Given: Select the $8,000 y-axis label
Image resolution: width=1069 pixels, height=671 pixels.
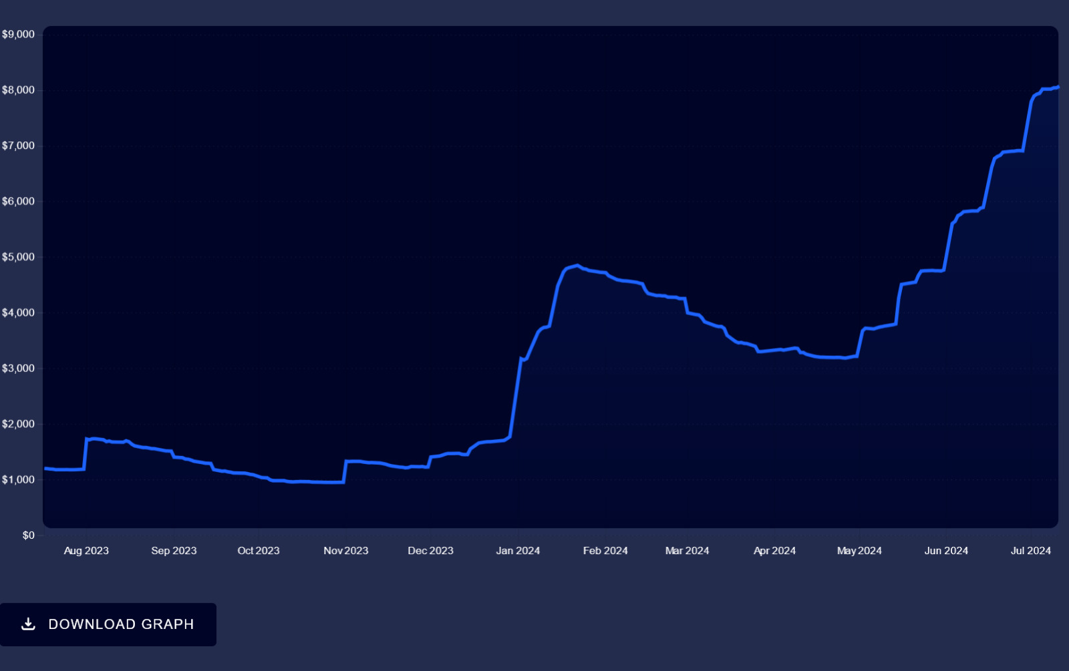Looking at the screenshot, I should coord(18,90).
